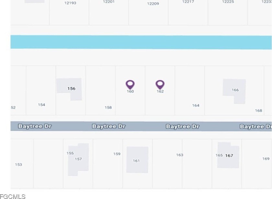Click parcel number 158

click(108, 107)
